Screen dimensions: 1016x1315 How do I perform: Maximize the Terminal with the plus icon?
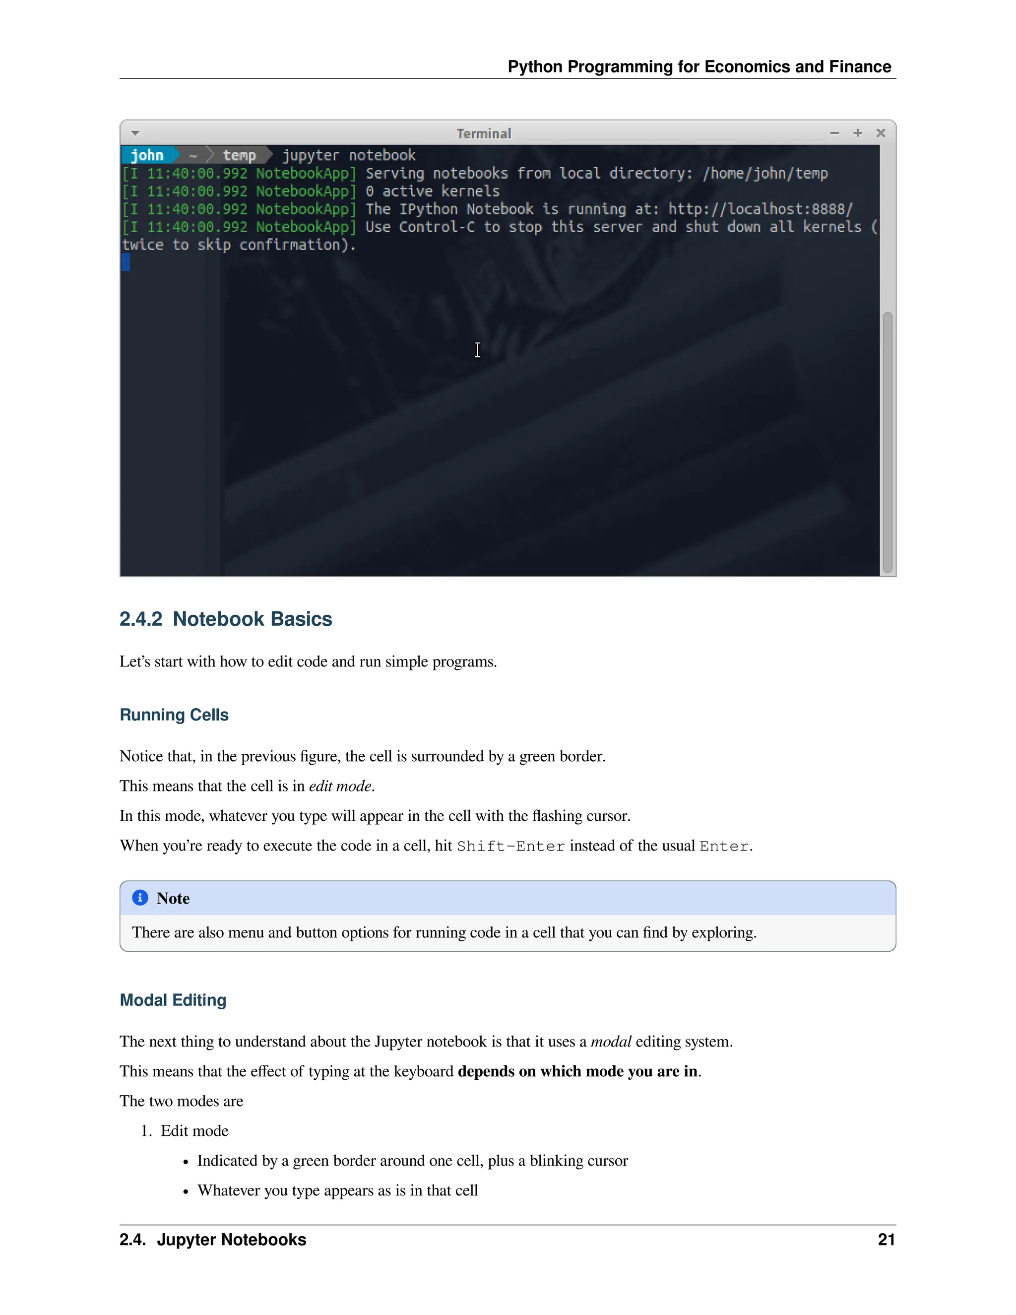click(x=858, y=133)
